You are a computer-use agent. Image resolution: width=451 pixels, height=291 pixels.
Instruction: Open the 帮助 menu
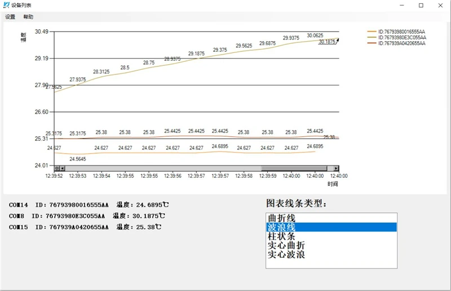coord(28,17)
